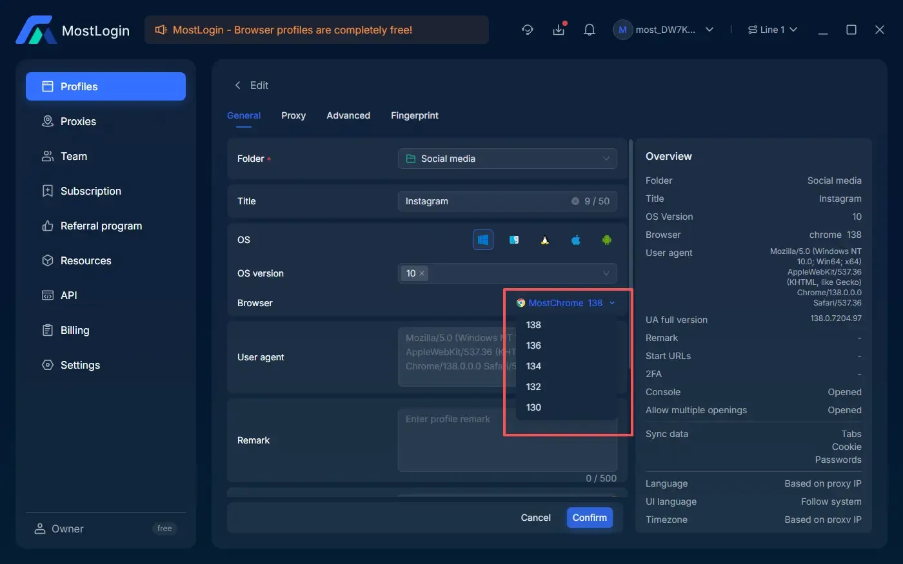Image resolution: width=903 pixels, height=564 pixels.
Task: Click the sync refresh icon in header
Action: coord(528,30)
